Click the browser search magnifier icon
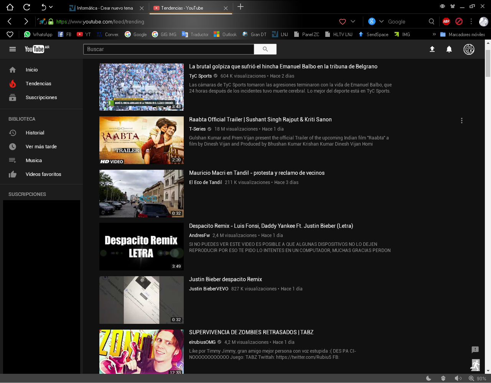The image size is (491, 383). coord(432,22)
